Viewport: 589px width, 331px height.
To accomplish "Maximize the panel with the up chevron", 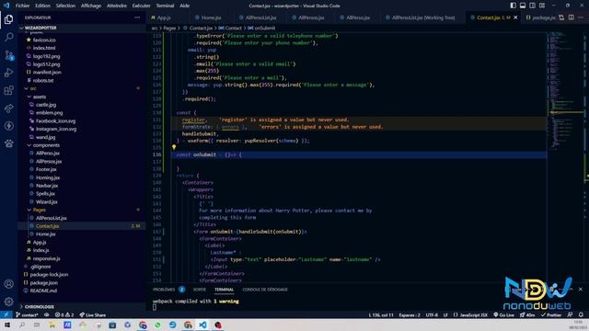I will (571, 290).
